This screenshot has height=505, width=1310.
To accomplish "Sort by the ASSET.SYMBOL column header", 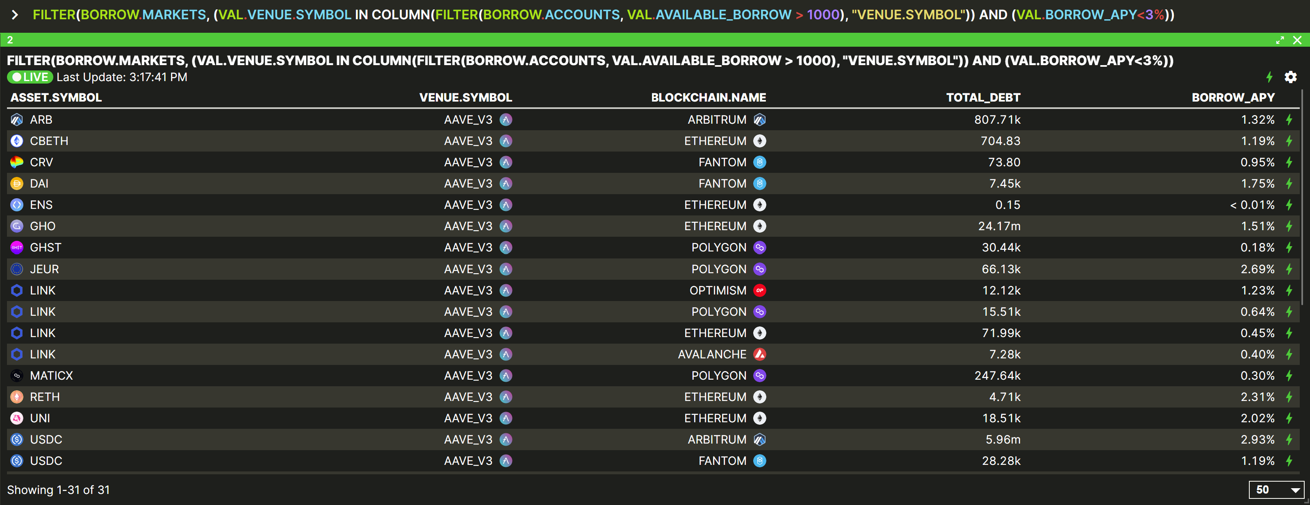I will (56, 97).
